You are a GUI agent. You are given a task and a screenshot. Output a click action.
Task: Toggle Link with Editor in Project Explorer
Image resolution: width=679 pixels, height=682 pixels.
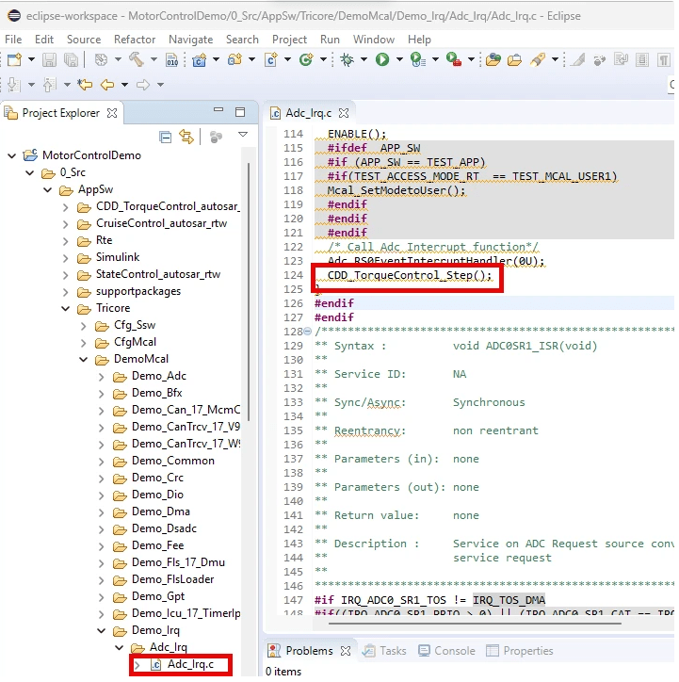point(186,137)
